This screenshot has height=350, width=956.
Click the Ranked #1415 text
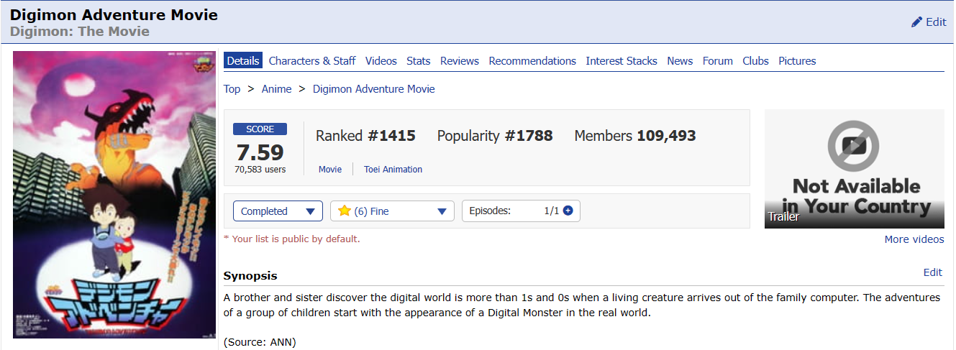[365, 136]
